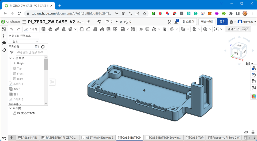Open the 학습 센터 button
The width and height of the screenshot is (257, 141).
click(x=207, y=22)
